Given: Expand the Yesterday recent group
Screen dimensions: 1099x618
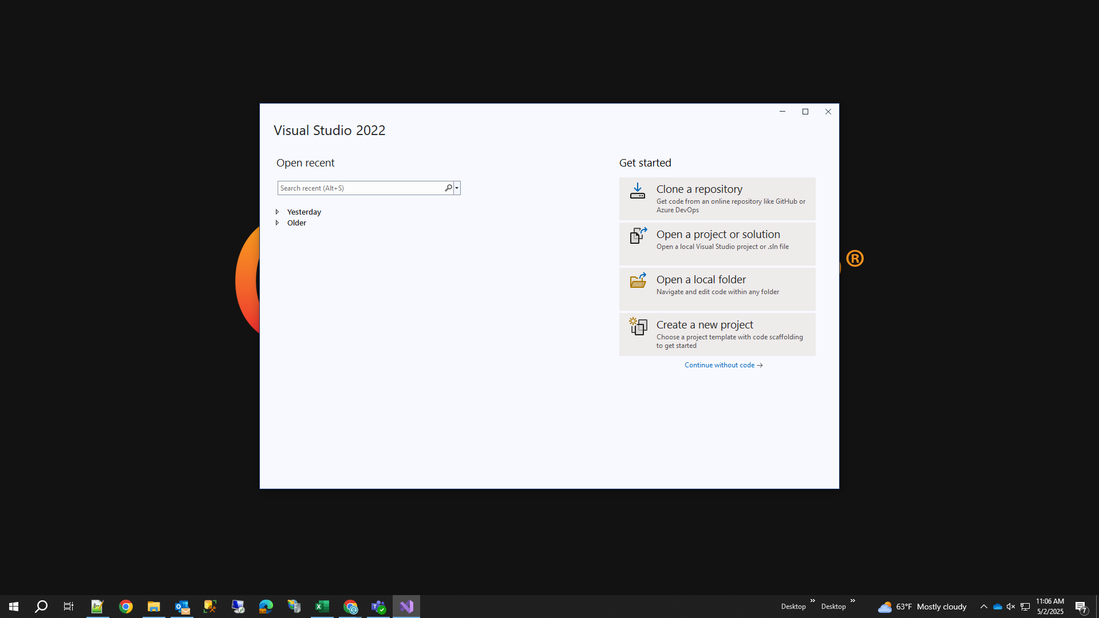Looking at the screenshot, I should 278,212.
